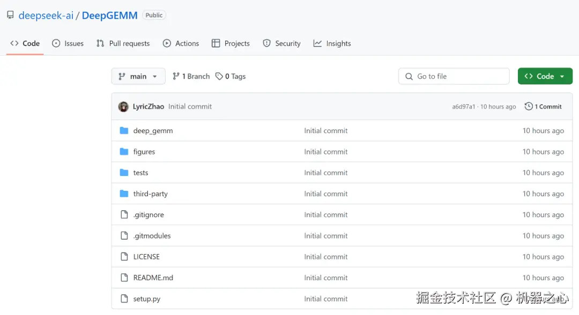
Task: Open the README.md file
Action: click(153, 278)
